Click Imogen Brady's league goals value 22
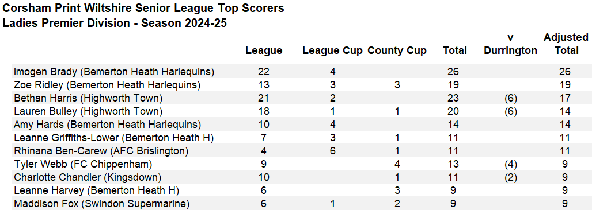This screenshot has height=210, width=592. click(264, 72)
